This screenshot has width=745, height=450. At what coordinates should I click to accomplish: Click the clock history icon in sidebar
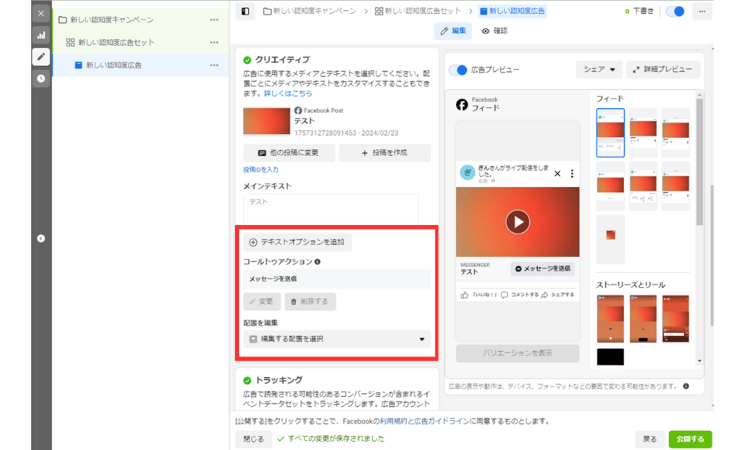click(x=41, y=78)
